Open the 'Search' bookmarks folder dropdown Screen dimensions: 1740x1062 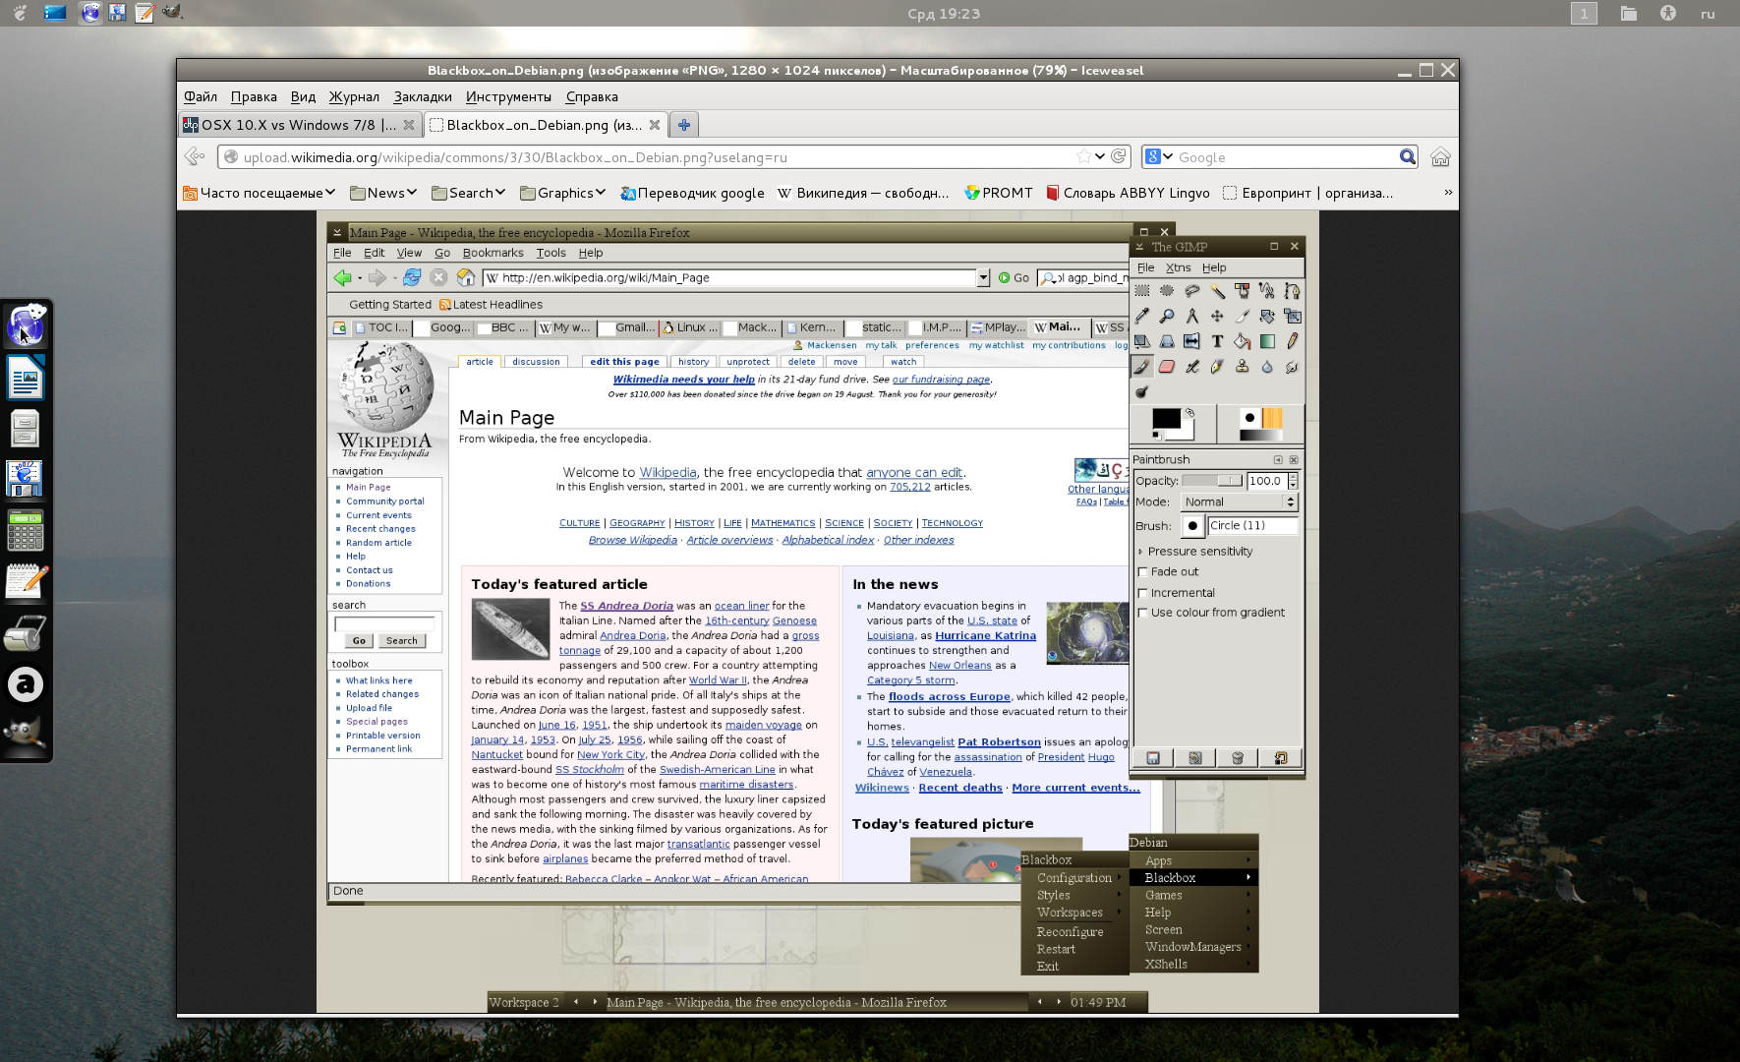click(x=468, y=193)
